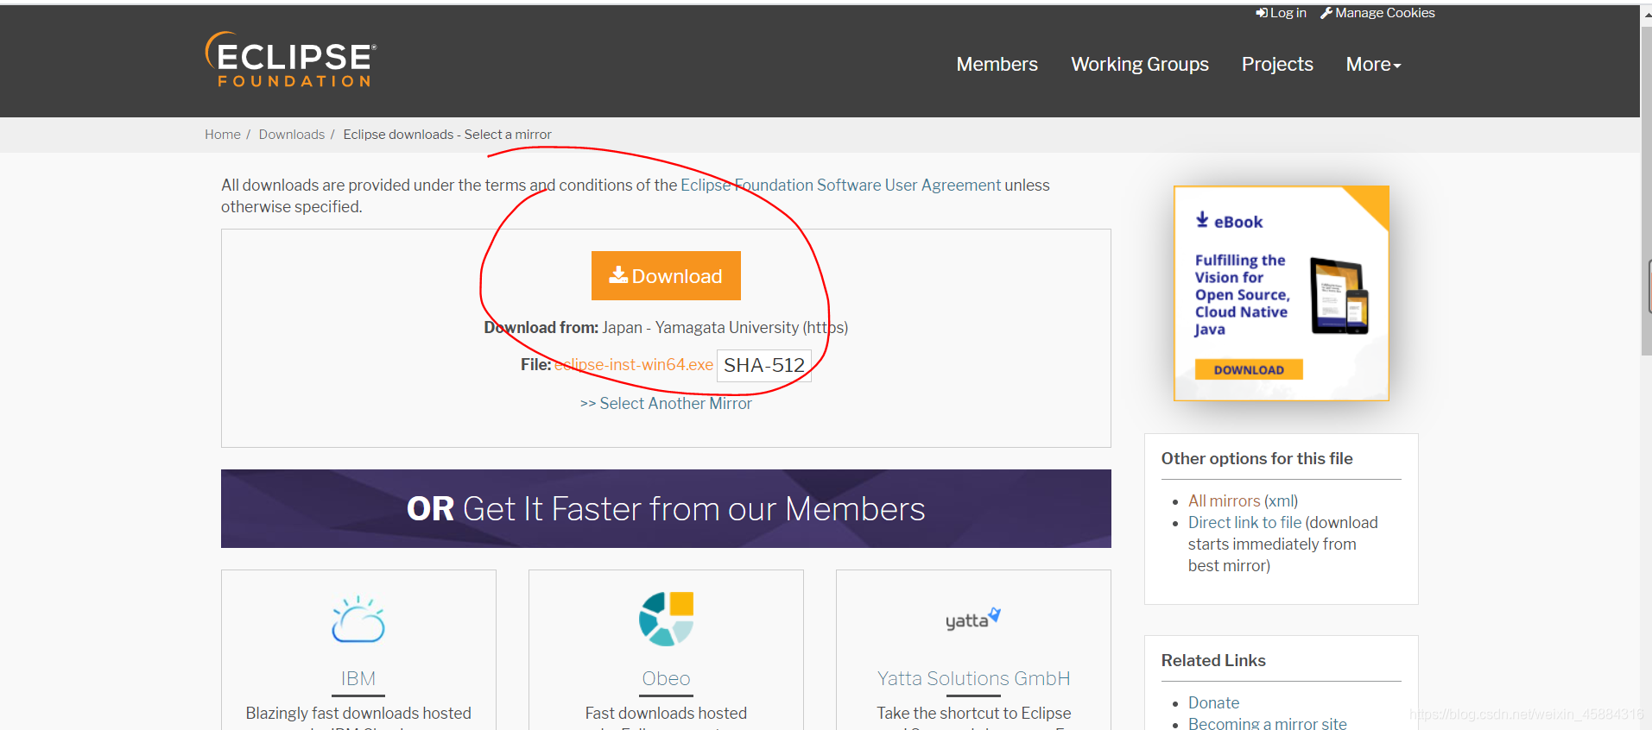This screenshot has width=1652, height=730.
Task: Click 'Eclipse downloads - Select a mirror' breadcrumb text
Action: [x=447, y=135]
